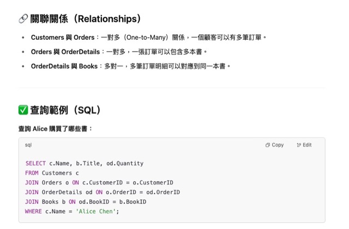The height and width of the screenshot is (229, 349).
Task: Click the JOIN Books b code line
Action: pos(86,202)
